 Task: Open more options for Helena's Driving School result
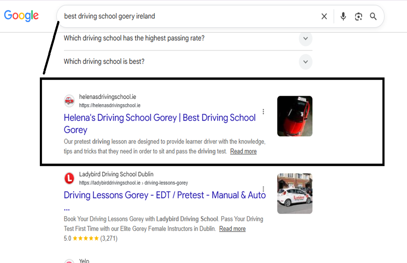pos(263,112)
